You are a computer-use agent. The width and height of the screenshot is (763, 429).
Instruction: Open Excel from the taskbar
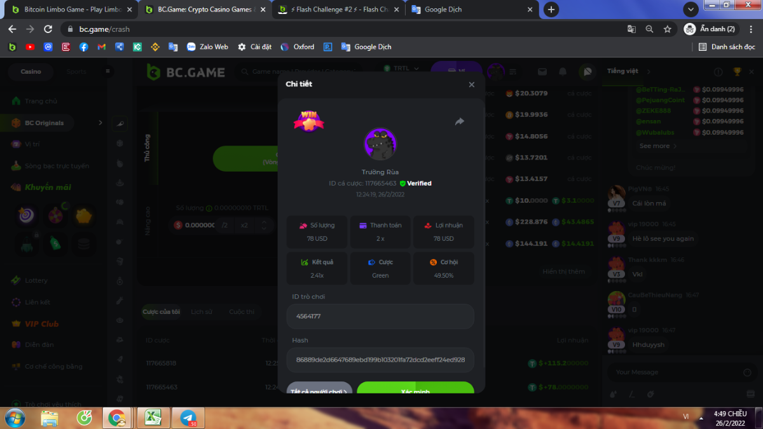pyautogui.click(x=153, y=418)
